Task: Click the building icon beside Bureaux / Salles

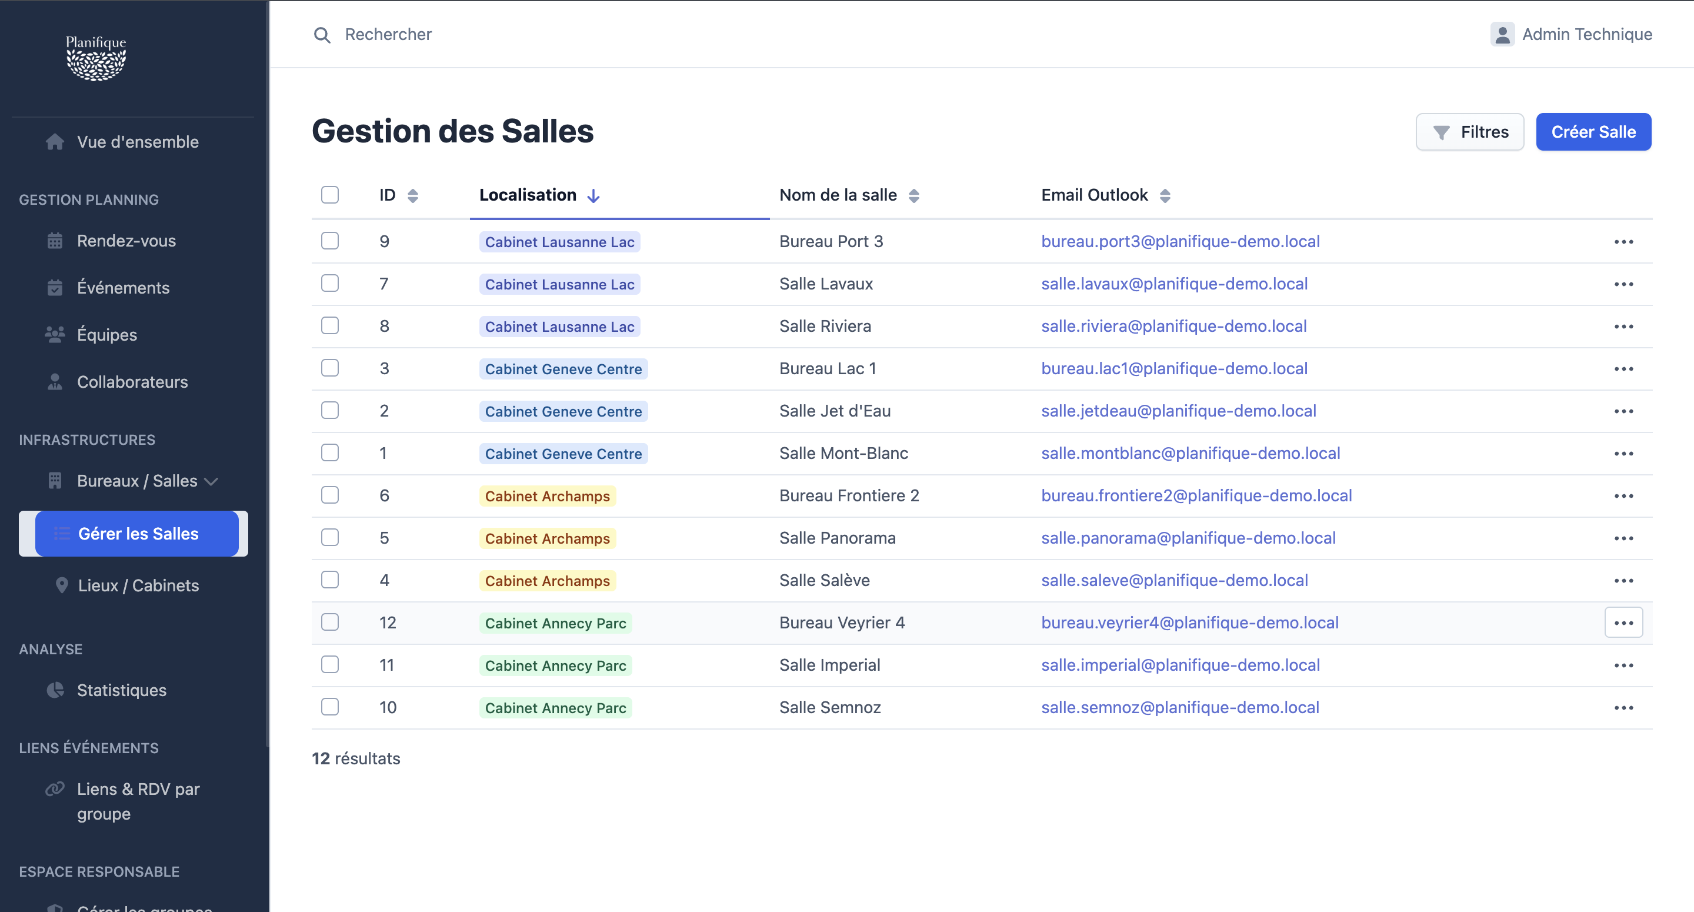Action: coord(55,481)
